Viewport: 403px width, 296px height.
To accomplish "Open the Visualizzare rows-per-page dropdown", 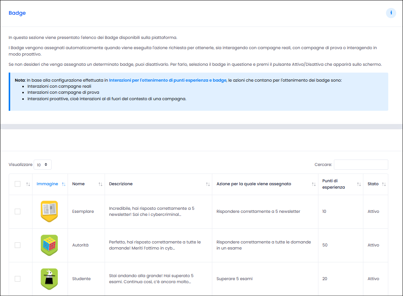I will pyautogui.click(x=43, y=164).
